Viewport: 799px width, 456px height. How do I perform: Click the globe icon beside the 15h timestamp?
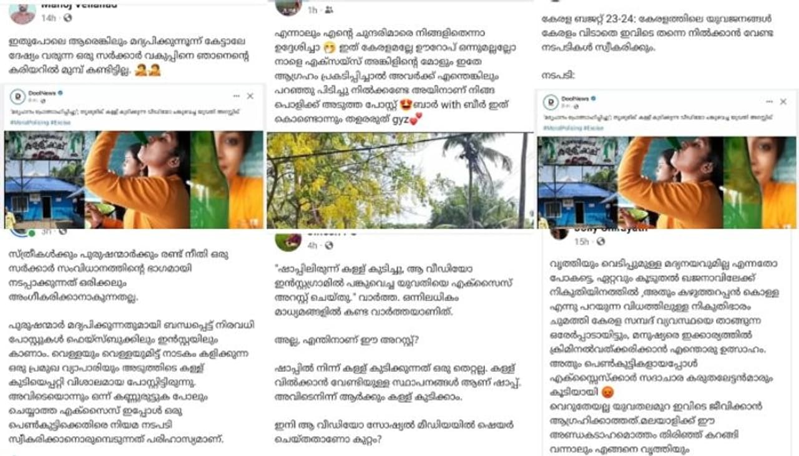tap(600, 241)
